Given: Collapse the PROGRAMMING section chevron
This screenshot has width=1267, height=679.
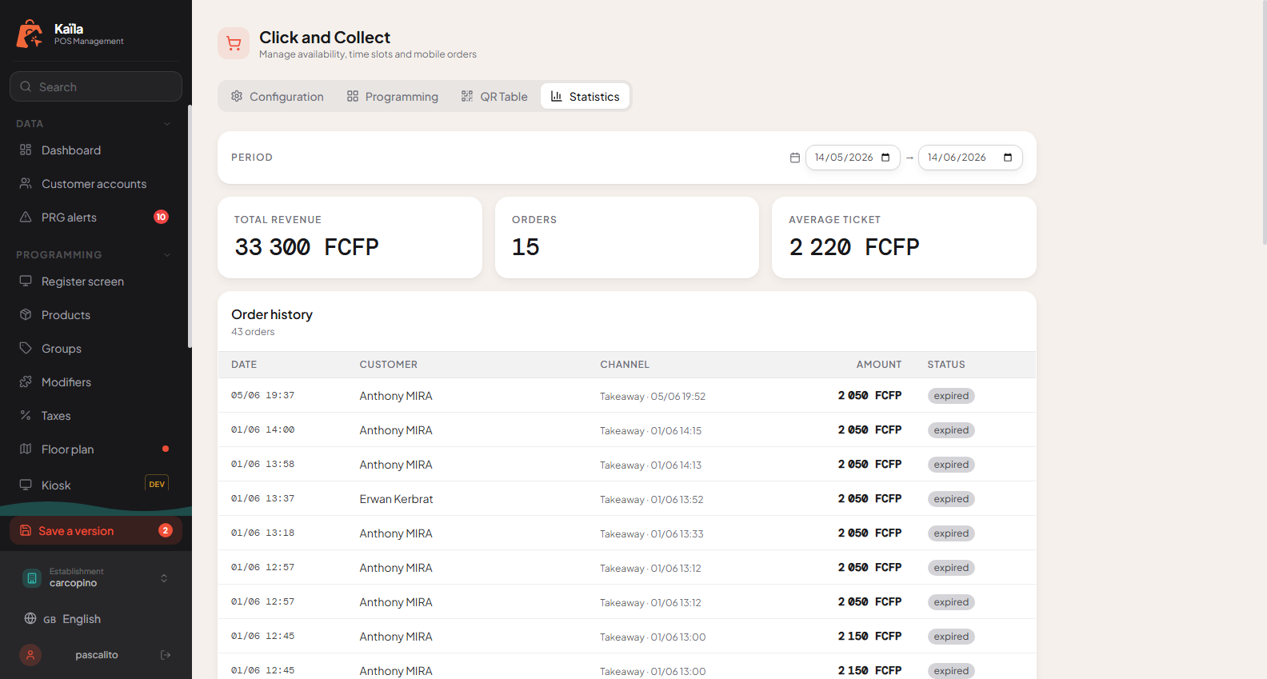Looking at the screenshot, I should [167, 255].
